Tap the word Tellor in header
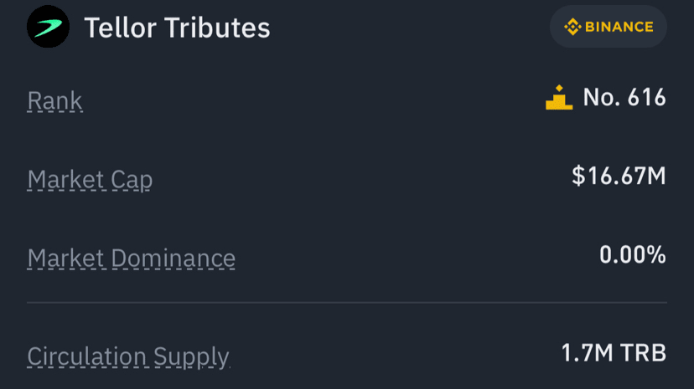This screenshot has height=389, width=694. pos(121,28)
